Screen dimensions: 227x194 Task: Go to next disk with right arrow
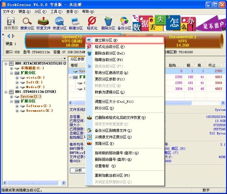pos(13,36)
